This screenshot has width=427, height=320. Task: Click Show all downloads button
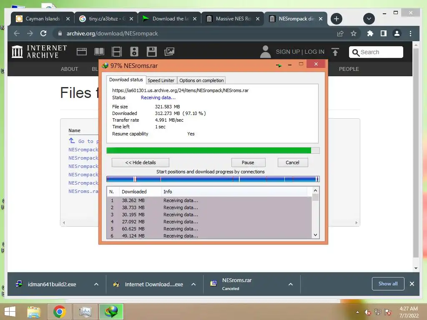388,284
